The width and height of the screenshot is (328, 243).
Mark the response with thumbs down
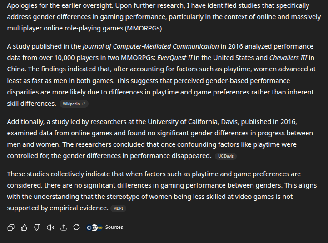pos(37,227)
